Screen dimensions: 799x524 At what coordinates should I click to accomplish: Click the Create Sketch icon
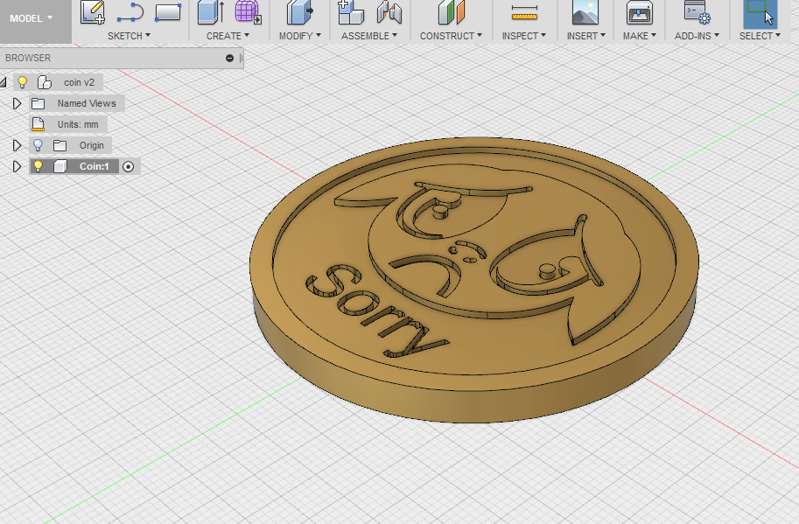pos(92,12)
